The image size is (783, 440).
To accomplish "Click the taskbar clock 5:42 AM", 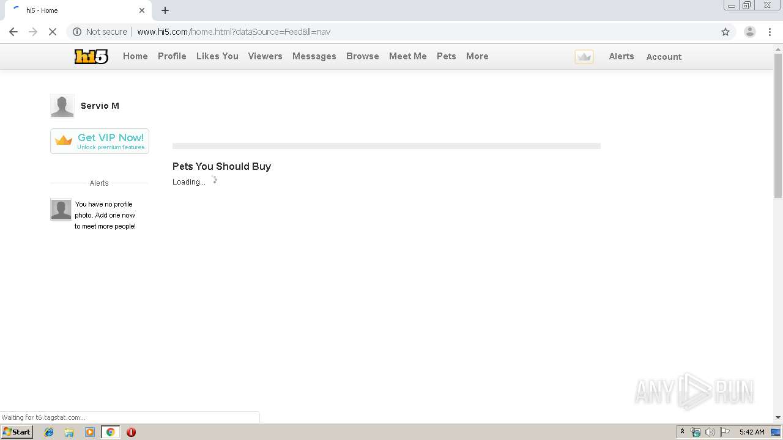I will pos(752,432).
